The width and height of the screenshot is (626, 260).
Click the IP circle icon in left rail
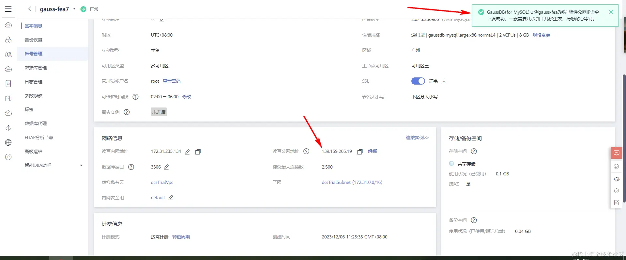point(8,157)
